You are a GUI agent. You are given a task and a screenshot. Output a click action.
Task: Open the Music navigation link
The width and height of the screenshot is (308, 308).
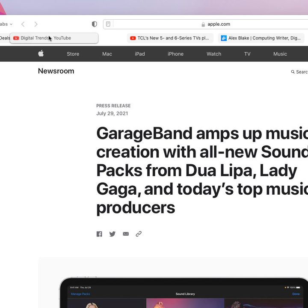pos(280,54)
